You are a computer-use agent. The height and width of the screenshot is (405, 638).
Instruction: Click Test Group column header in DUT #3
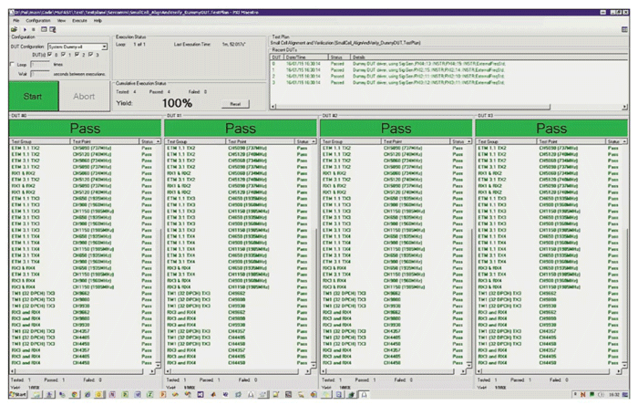[x=506, y=141]
